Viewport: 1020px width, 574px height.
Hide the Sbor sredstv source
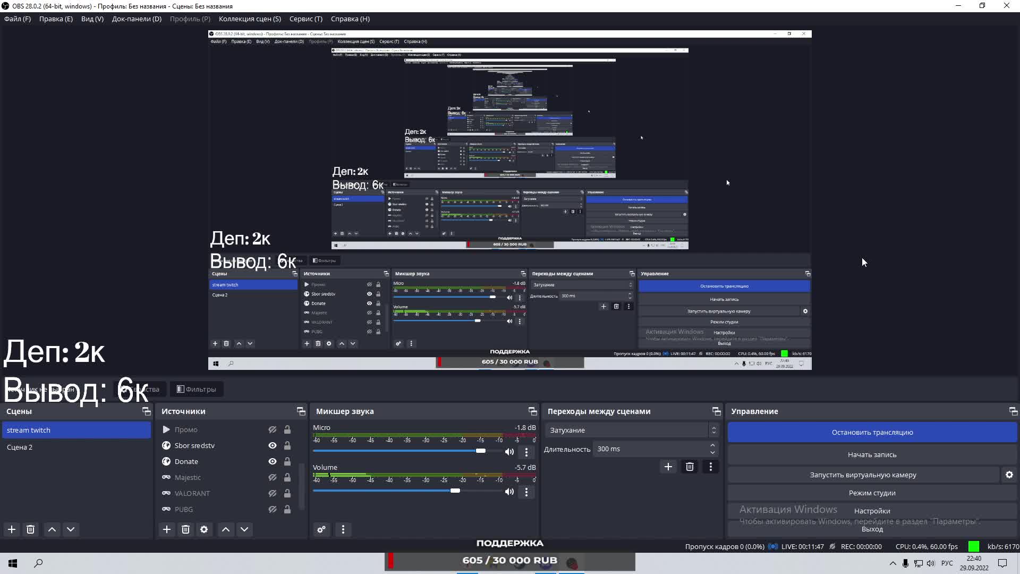point(273,445)
